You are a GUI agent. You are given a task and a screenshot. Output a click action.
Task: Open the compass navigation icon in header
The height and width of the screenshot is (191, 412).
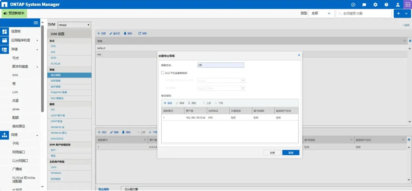click(353, 5)
